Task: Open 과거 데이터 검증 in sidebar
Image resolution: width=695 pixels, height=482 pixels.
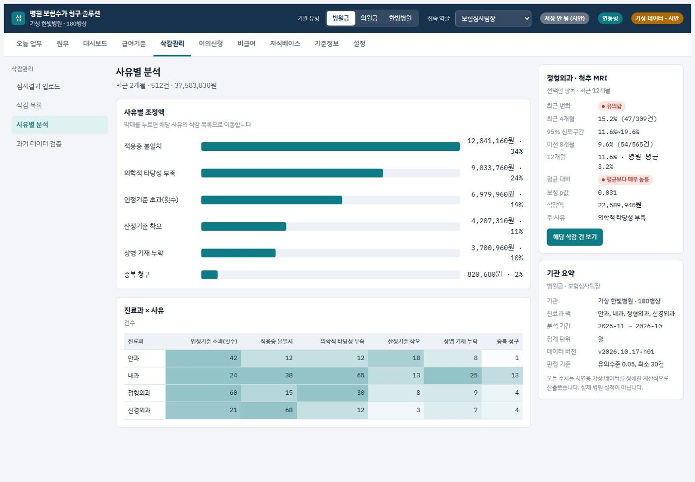Action: (x=60, y=144)
